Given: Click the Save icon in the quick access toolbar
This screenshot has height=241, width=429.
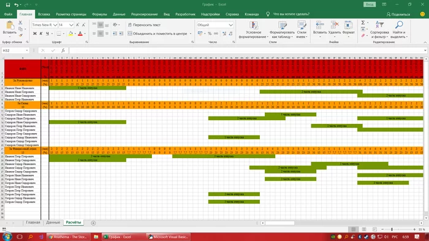Looking at the screenshot, I should [8, 5].
